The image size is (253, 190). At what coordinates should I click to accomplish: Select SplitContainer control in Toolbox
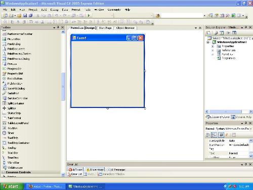[16, 103]
